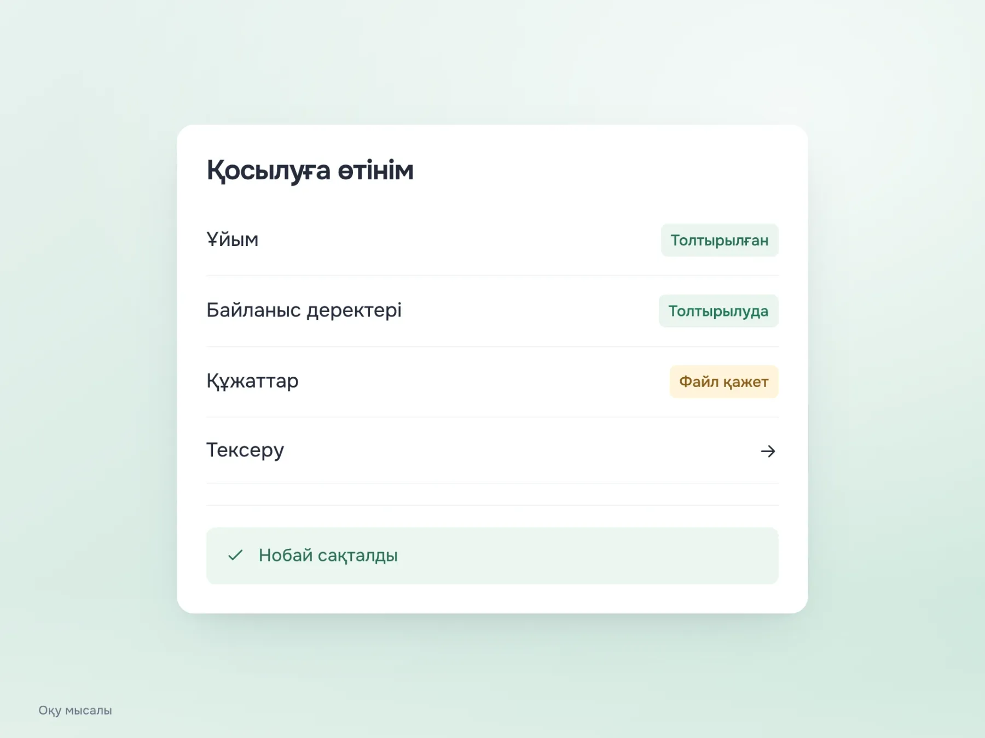
Task: Click the Файл қажет badge
Action: (x=724, y=382)
